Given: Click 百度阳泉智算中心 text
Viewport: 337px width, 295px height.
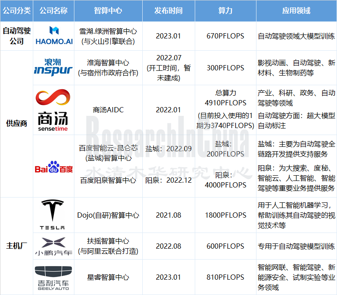Looking at the screenshot, I should click(108, 180).
